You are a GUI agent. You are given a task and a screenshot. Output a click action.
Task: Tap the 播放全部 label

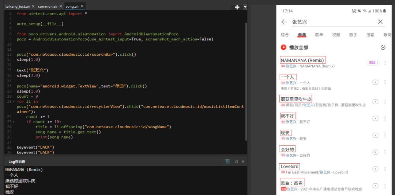coord(298,47)
